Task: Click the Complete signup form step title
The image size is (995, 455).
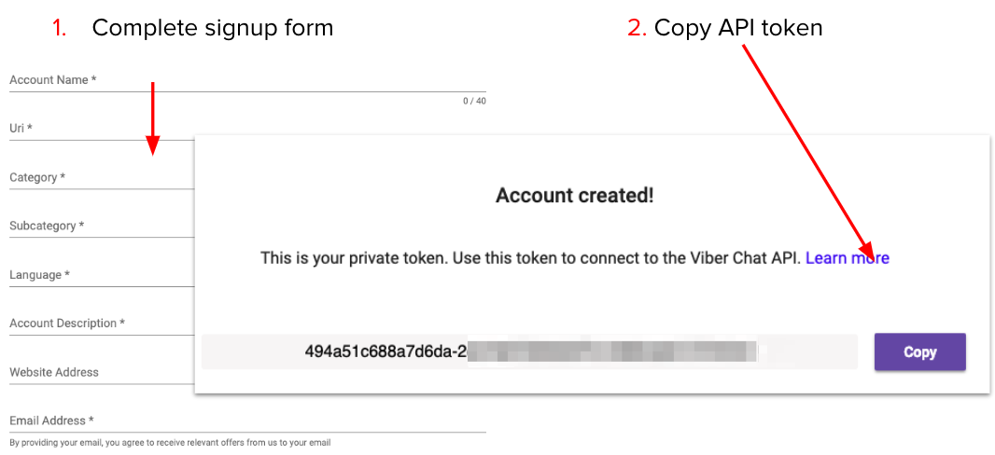Action: pyautogui.click(x=212, y=28)
